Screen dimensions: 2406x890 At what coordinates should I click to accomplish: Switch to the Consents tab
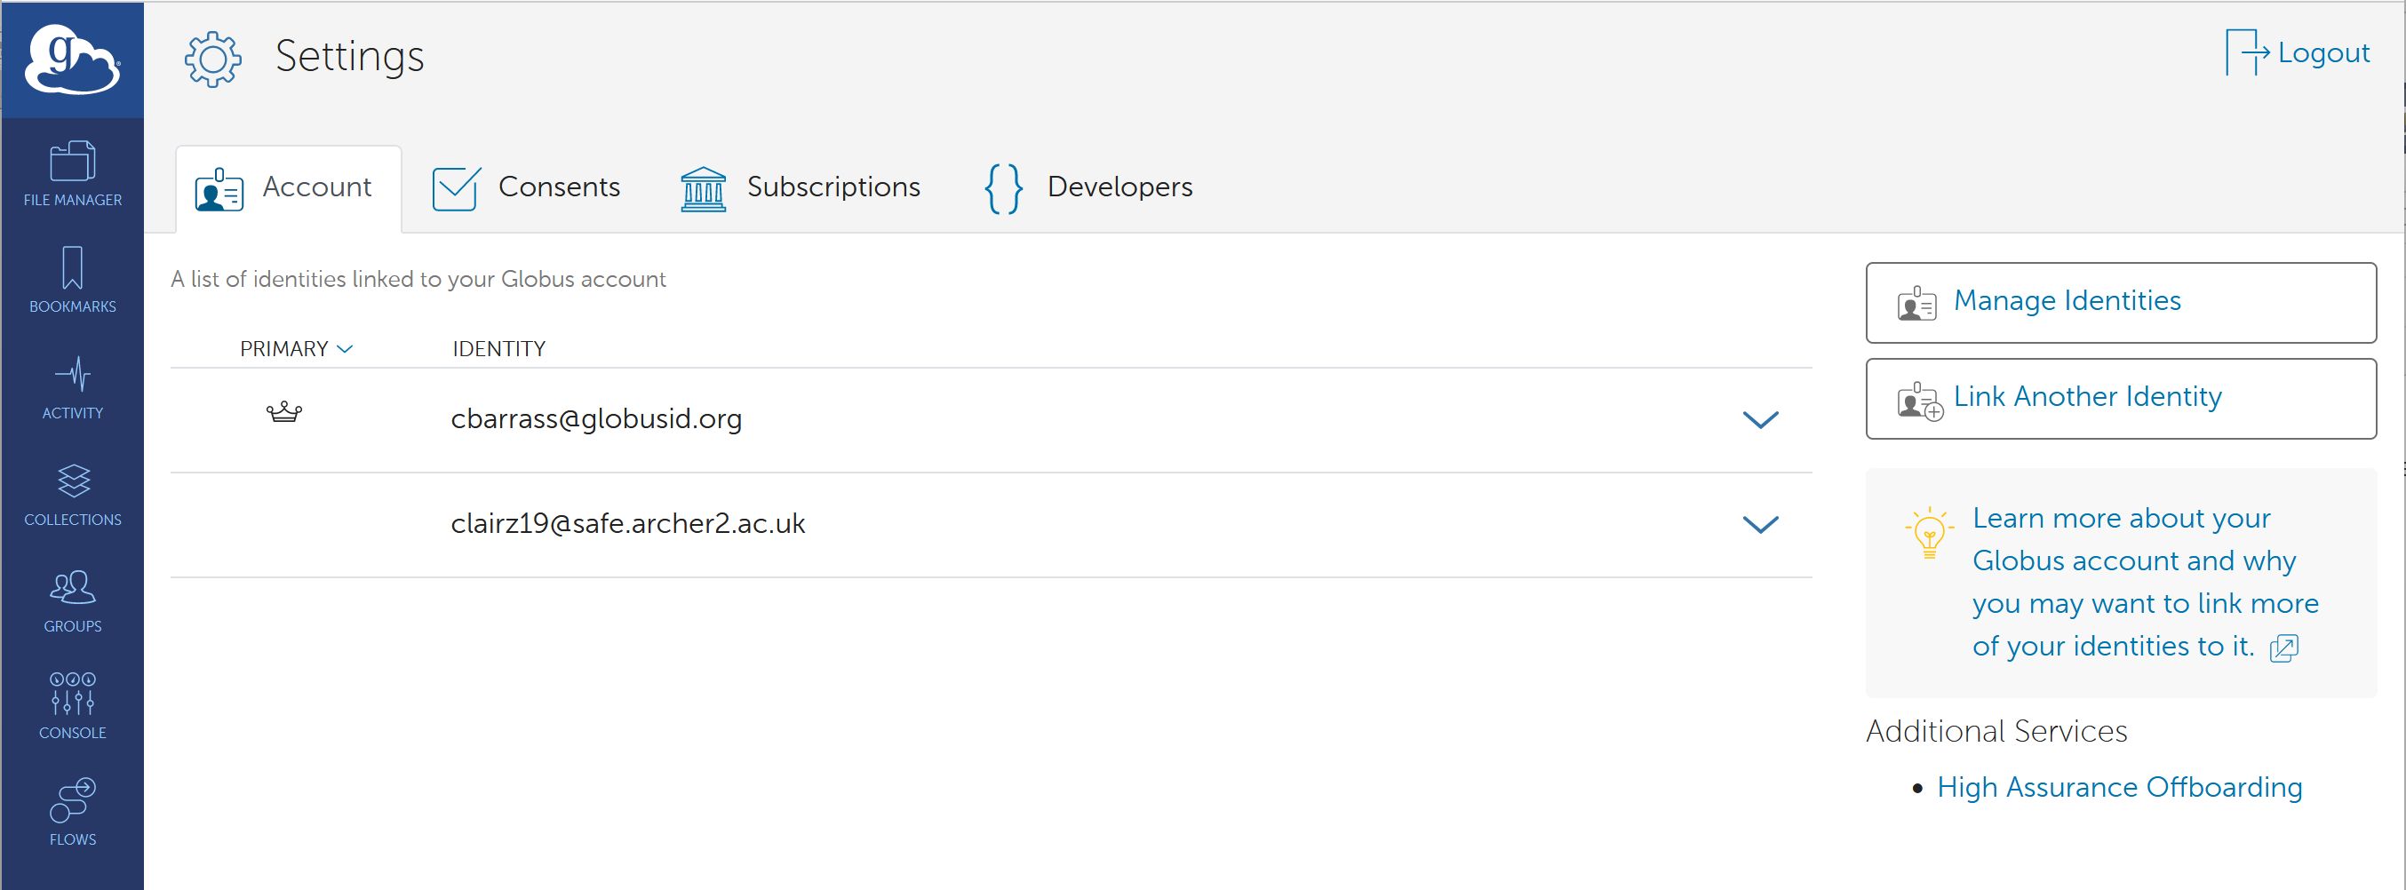tap(526, 187)
